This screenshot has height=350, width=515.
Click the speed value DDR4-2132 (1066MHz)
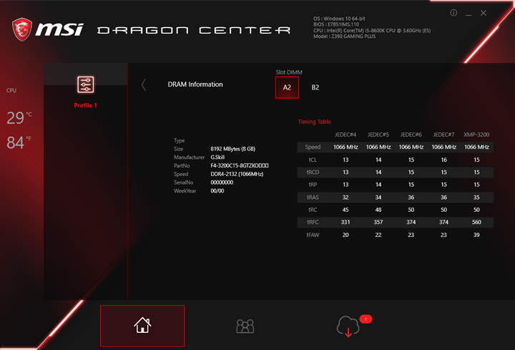237,174
